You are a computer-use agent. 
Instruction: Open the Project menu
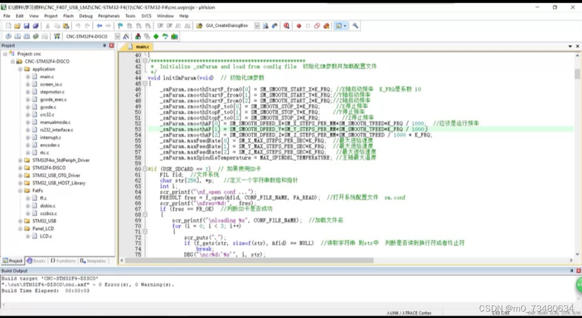pyautogui.click(x=51, y=16)
